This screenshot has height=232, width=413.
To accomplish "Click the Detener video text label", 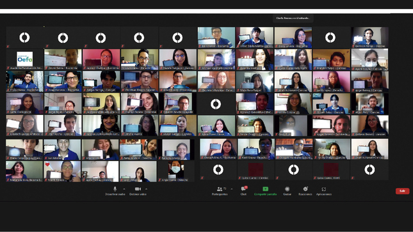I will pyautogui.click(x=138, y=194).
